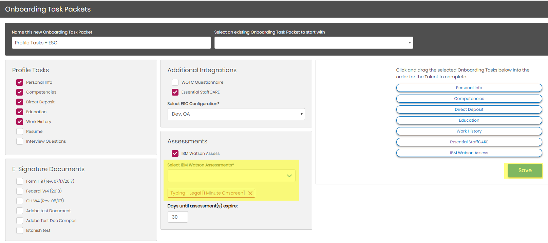Check the WOTC Questionnaire box
The height and width of the screenshot is (243, 548).
(x=175, y=82)
